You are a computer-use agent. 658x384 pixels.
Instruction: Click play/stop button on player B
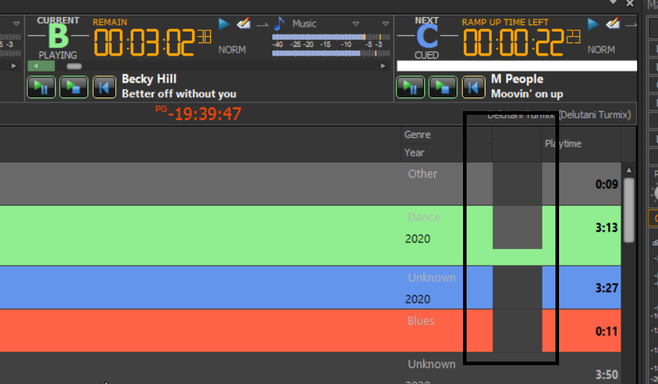pos(72,87)
